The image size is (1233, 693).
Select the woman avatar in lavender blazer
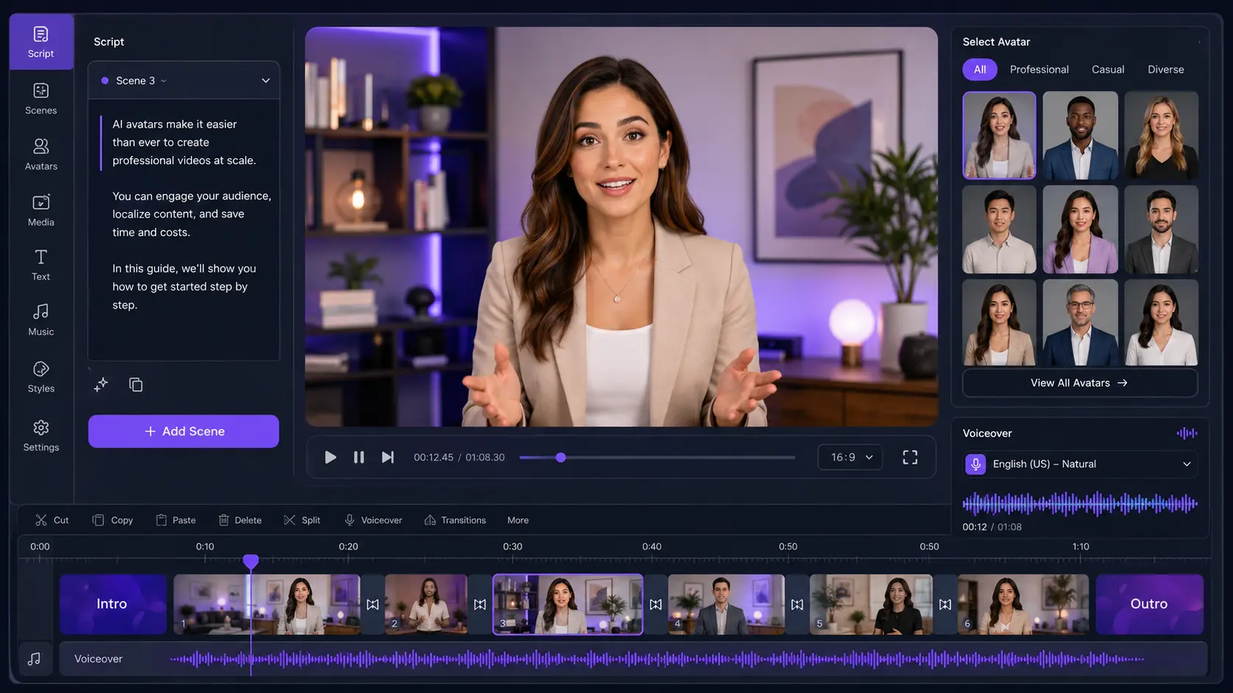pos(1080,229)
